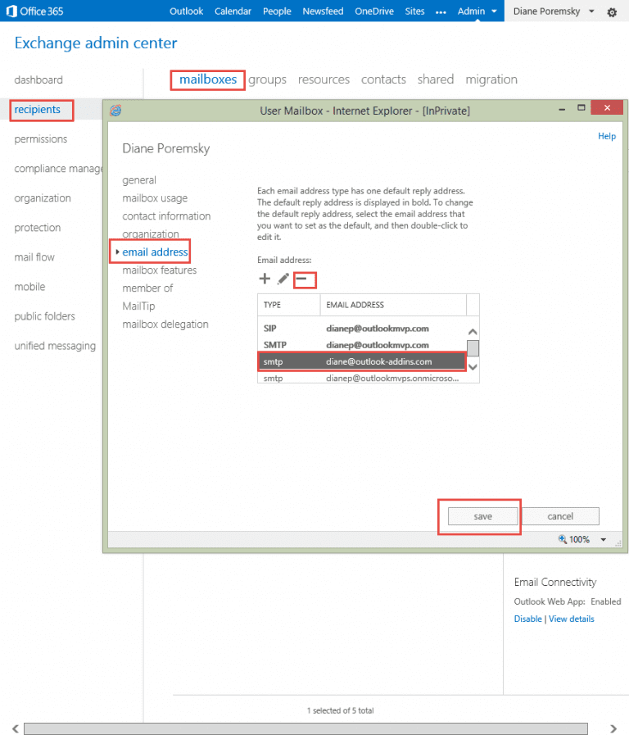Open public folders in the left navigation
The height and width of the screenshot is (735, 629).
pos(44,316)
